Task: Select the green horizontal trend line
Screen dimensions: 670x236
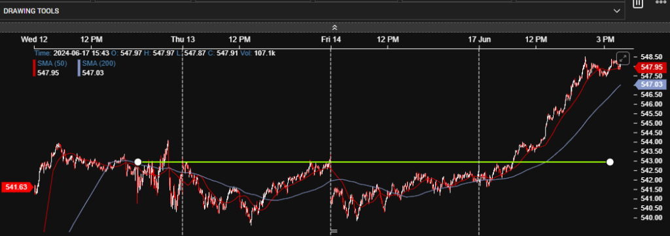Action: [374, 162]
